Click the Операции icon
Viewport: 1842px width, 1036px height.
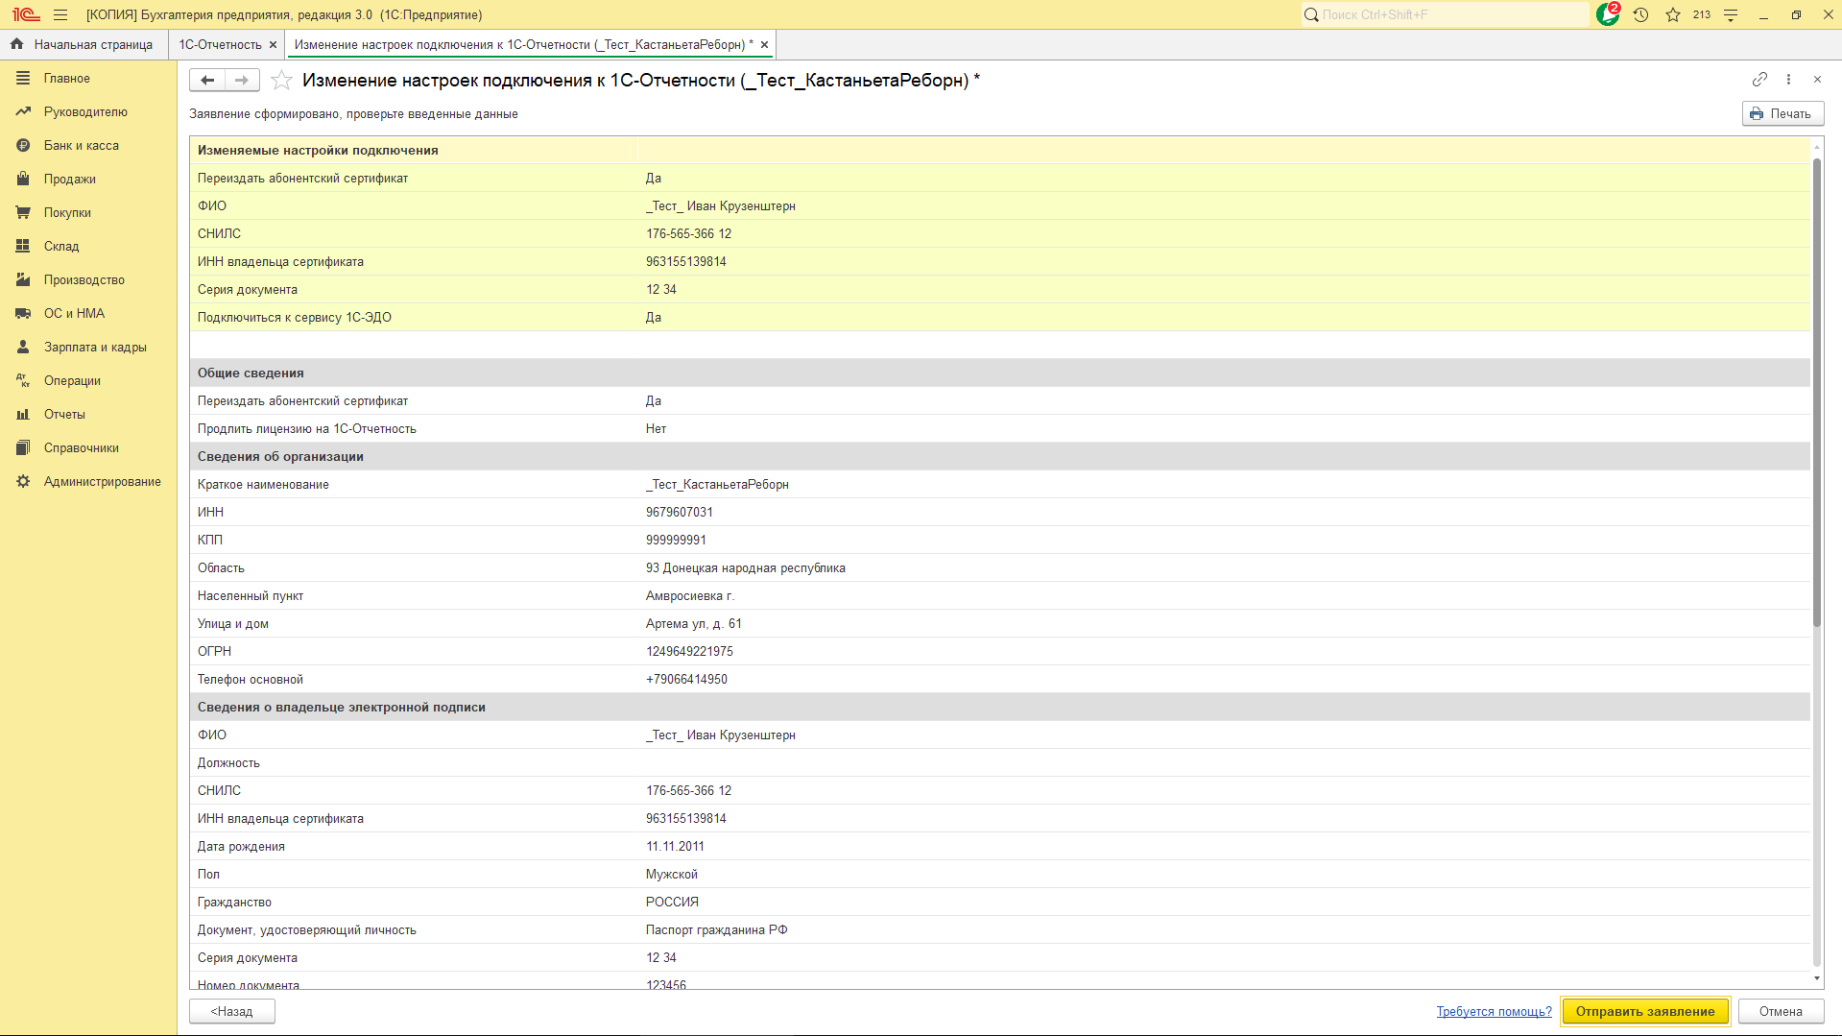(23, 380)
